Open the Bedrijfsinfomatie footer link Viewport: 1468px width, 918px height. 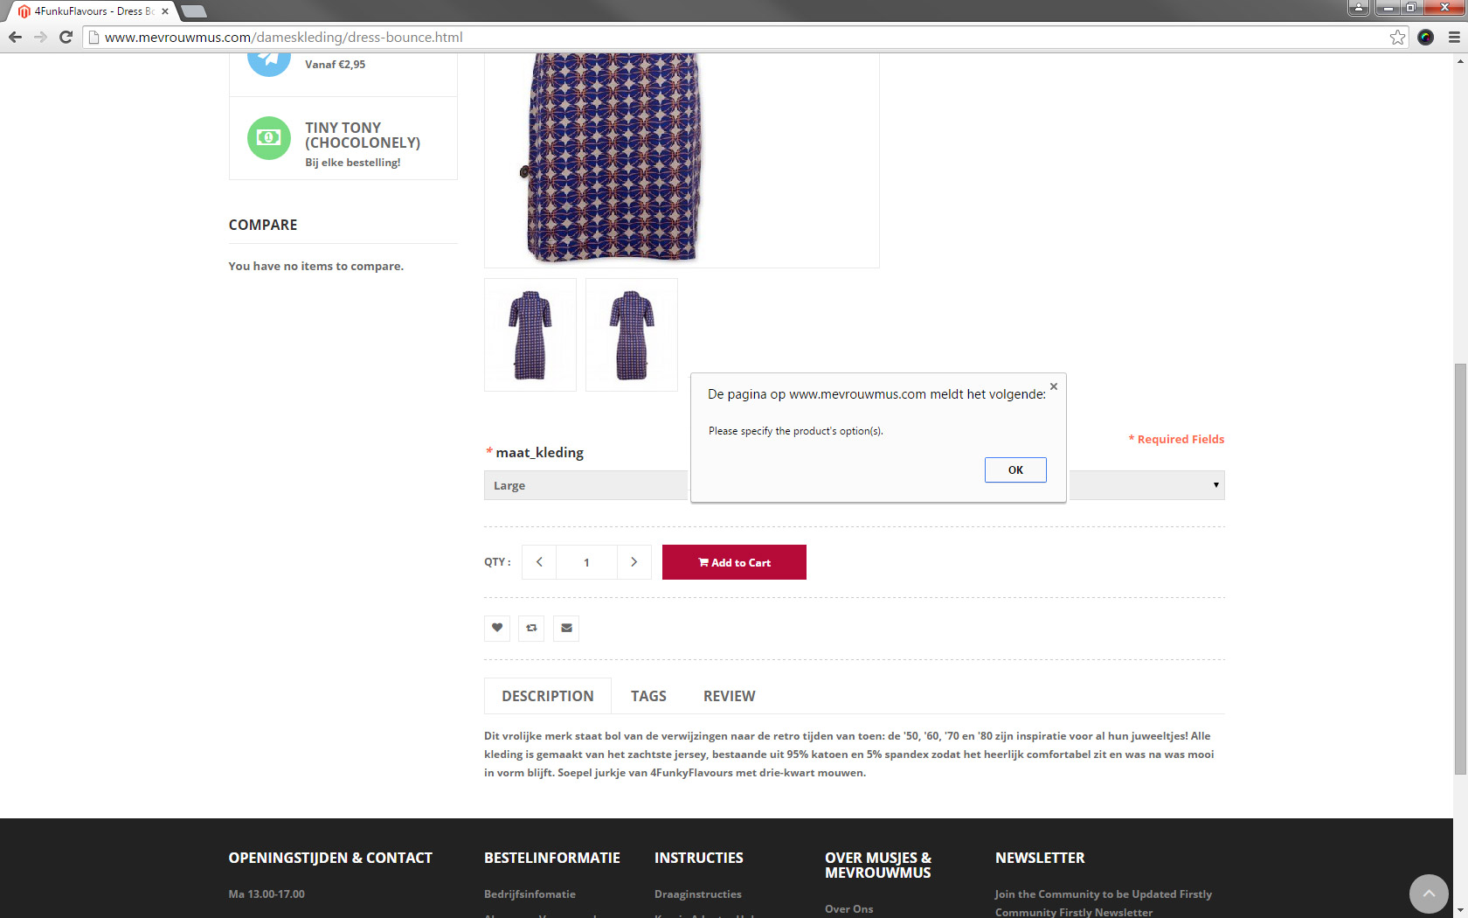[x=530, y=894]
